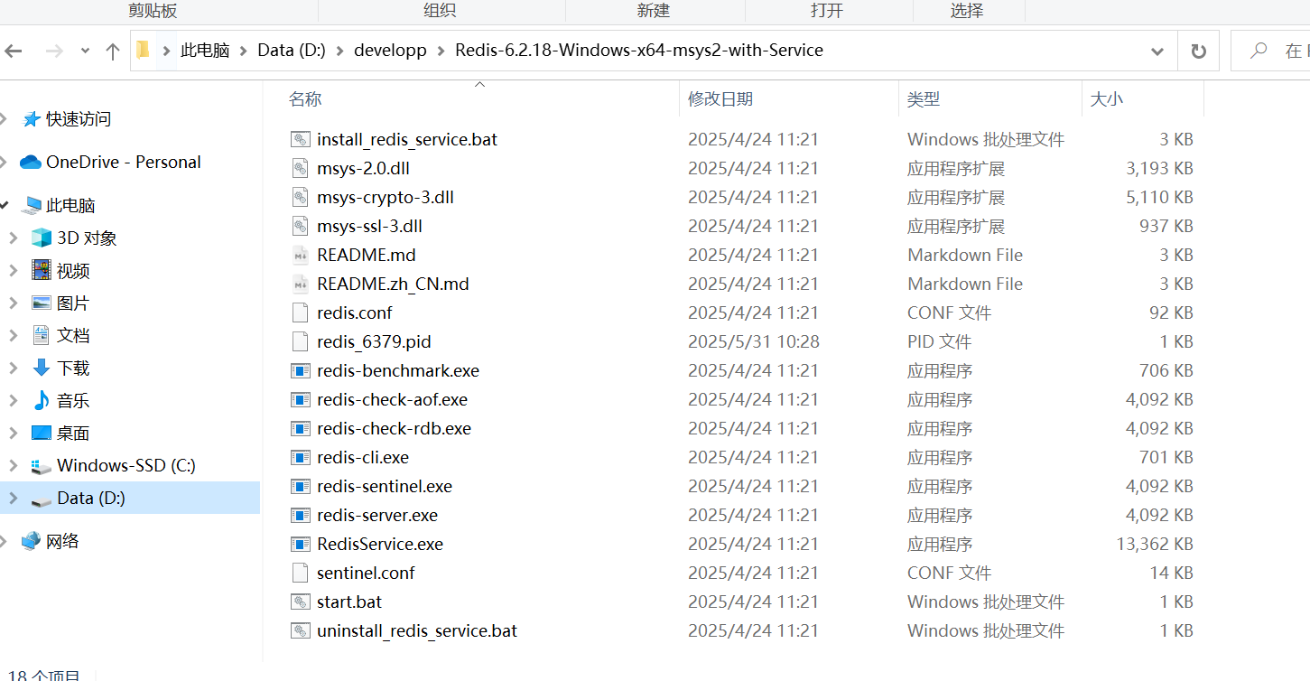Click 此电脑 in the address breadcrumb
Image resolution: width=1310 pixels, height=681 pixels.
pos(205,51)
